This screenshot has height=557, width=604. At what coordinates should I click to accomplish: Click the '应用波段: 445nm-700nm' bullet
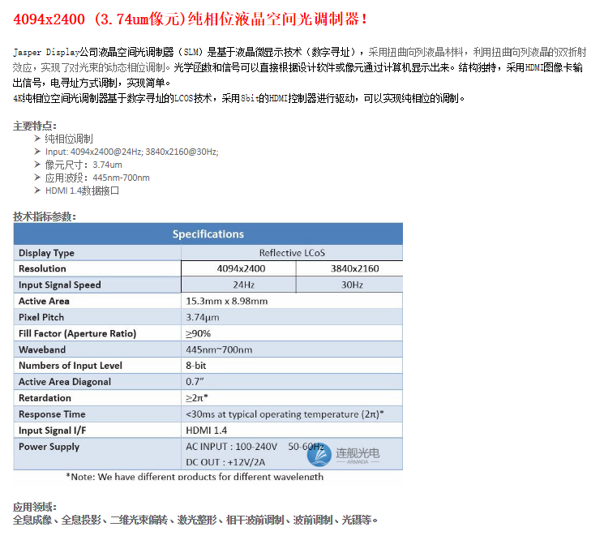97,178
